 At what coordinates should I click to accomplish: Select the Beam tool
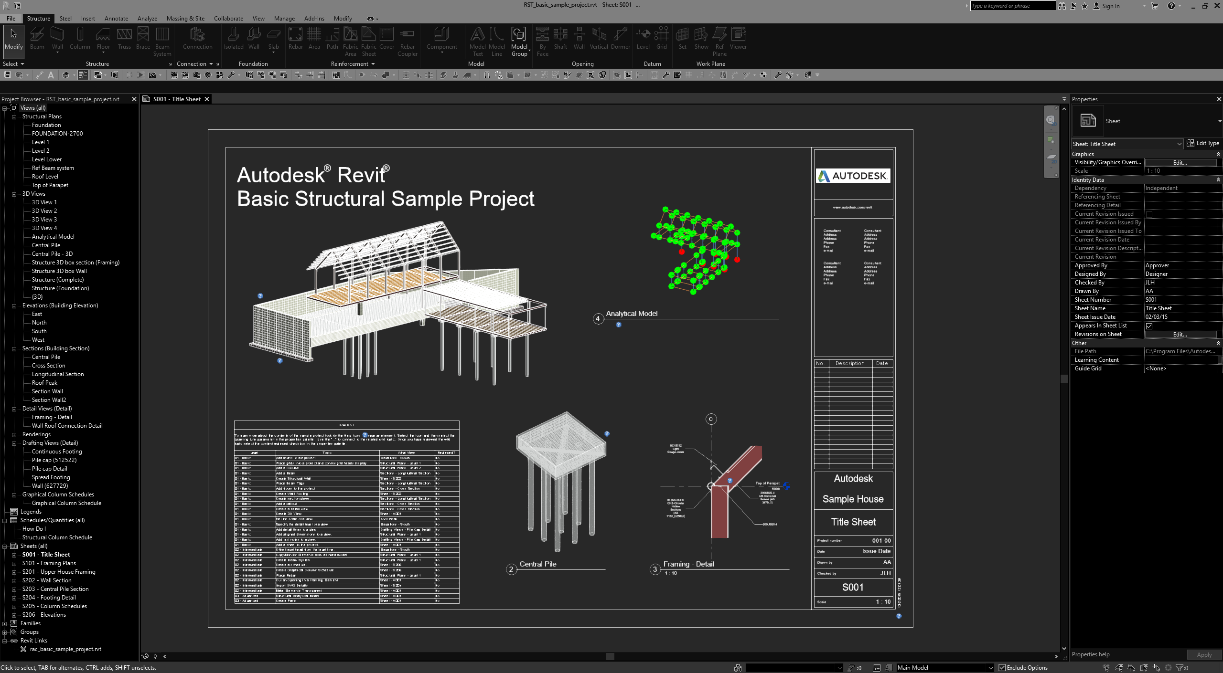37,38
